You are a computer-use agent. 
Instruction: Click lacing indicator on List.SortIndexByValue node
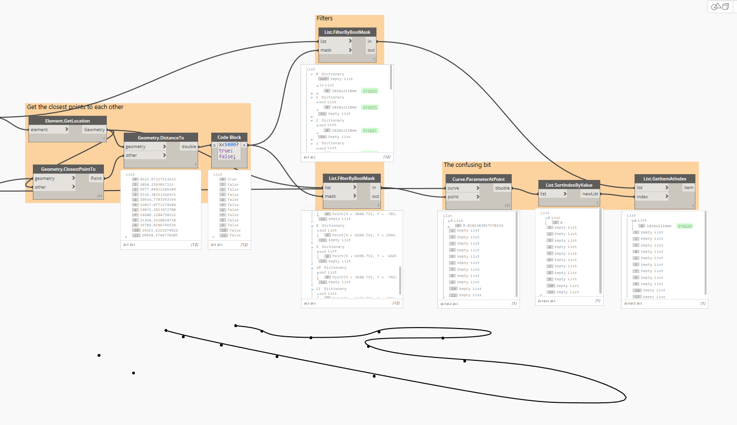(x=597, y=203)
